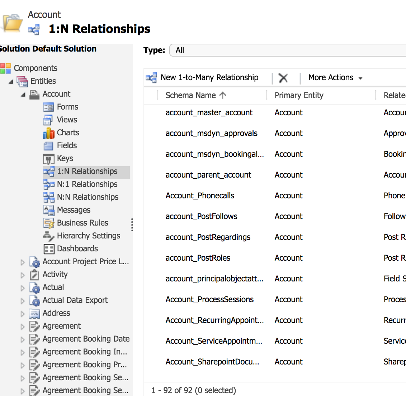The image size is (406, 396).
Task: Open the Views node icon
Action: [x=48, y=120]
